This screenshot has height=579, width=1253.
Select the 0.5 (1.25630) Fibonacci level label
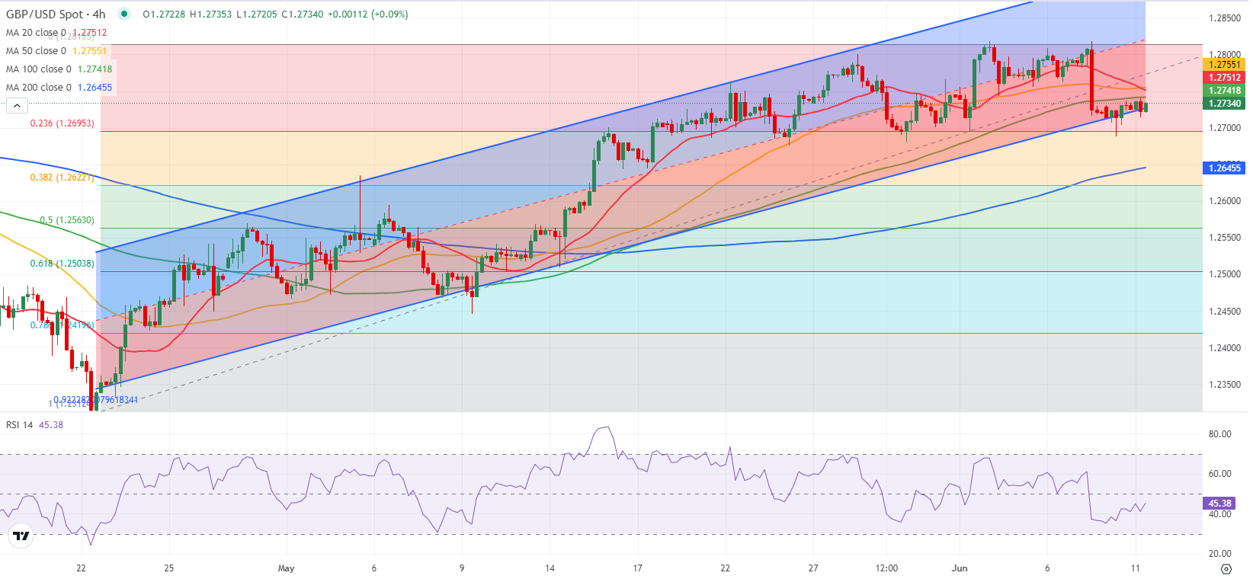pos(67,220)
